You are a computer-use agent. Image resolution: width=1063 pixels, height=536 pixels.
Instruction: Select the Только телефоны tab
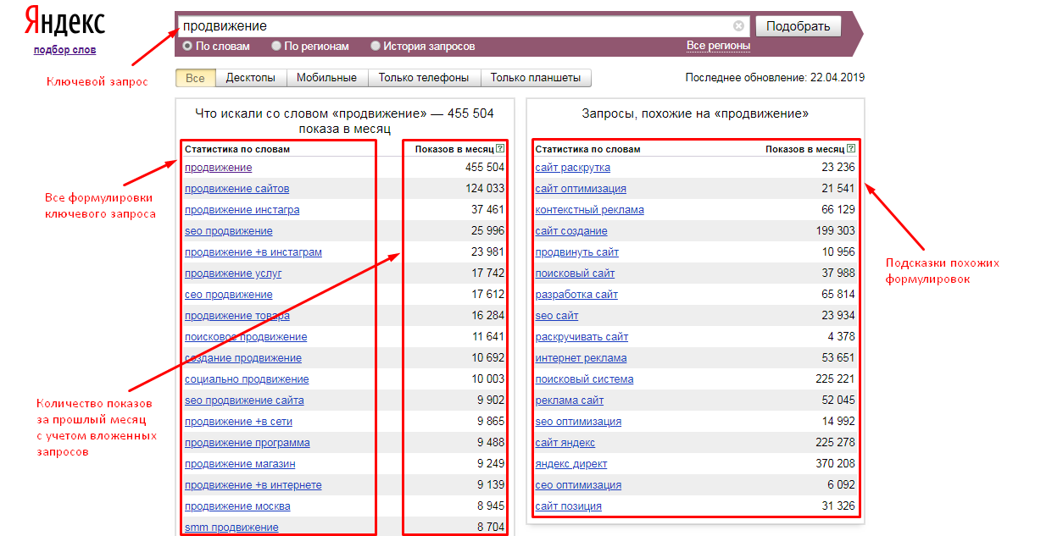[422, 77]
